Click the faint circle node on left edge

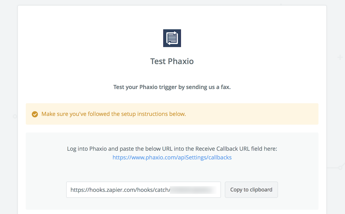point(15,116)
